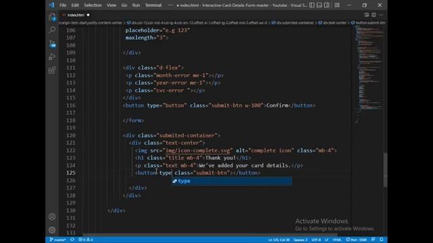Viewport: 433px width, 243px height.
Task: Toggle the bottom panel layout icon
Action: point(319,5)
